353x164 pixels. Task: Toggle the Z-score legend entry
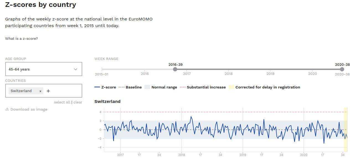[x=105, y=87]
